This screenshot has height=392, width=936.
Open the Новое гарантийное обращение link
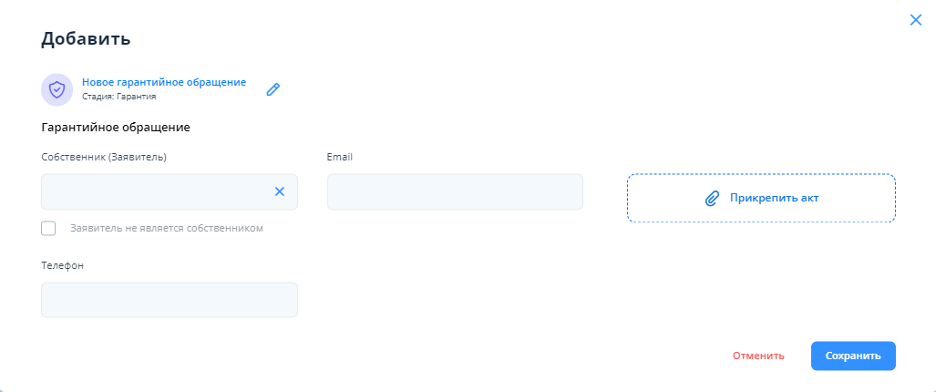coord(164,82)
